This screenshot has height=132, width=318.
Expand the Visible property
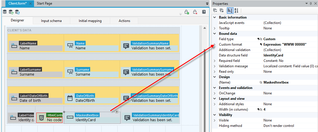click(215, 120)
